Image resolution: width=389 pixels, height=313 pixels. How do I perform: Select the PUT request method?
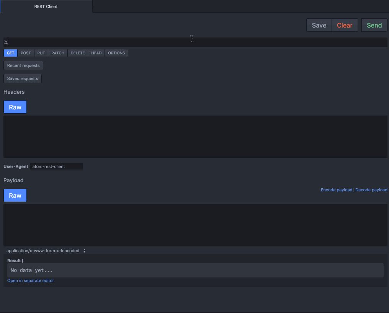point(41,53)
